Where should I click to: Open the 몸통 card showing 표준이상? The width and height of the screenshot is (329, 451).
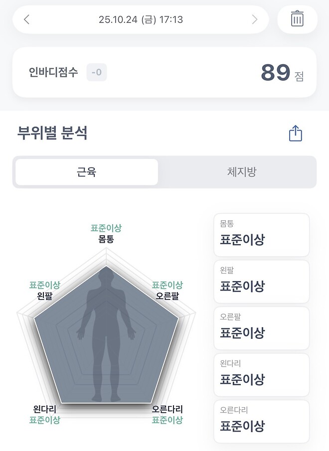pyautogui.click(x=261, y=235)
